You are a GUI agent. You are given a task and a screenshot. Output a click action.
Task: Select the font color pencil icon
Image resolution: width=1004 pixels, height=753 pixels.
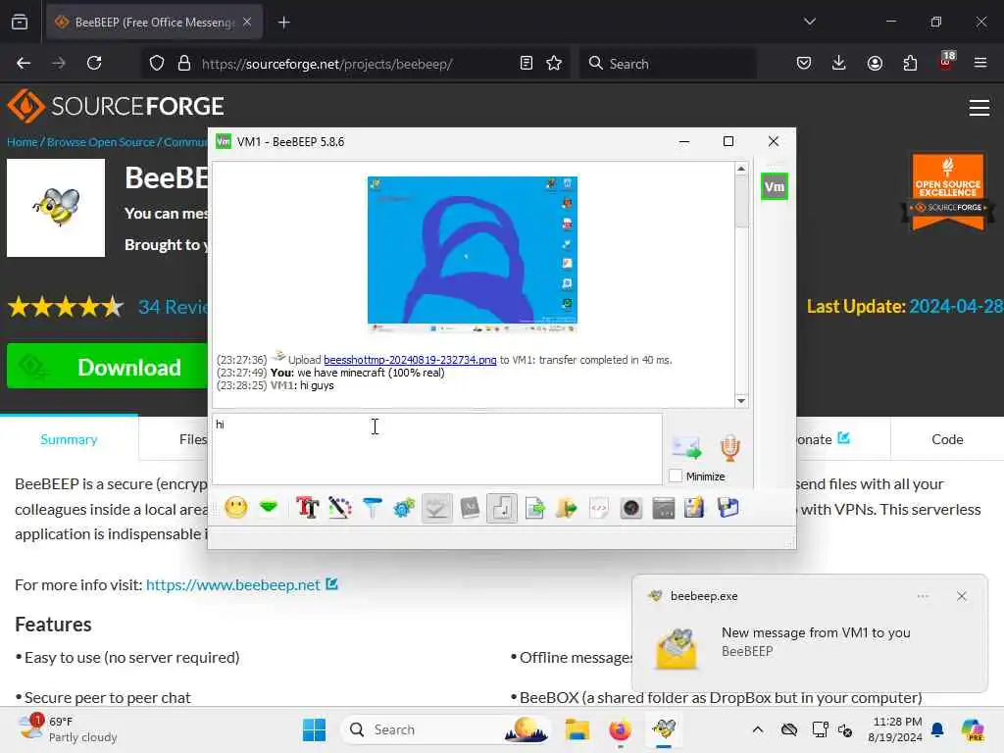(x=340, y=509)
